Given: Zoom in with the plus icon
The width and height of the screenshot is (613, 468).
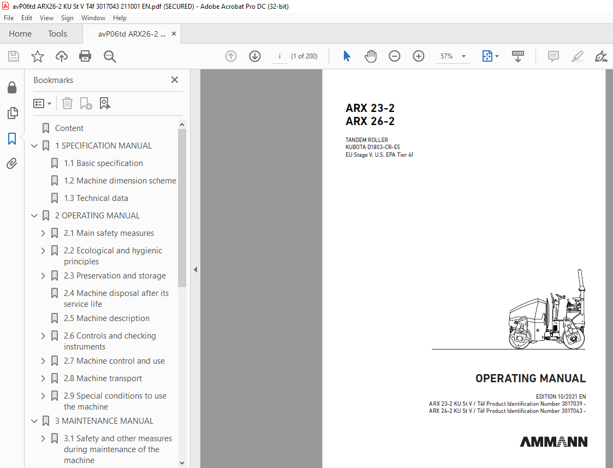Looking at the screenshot, I should tap(418, 56).
